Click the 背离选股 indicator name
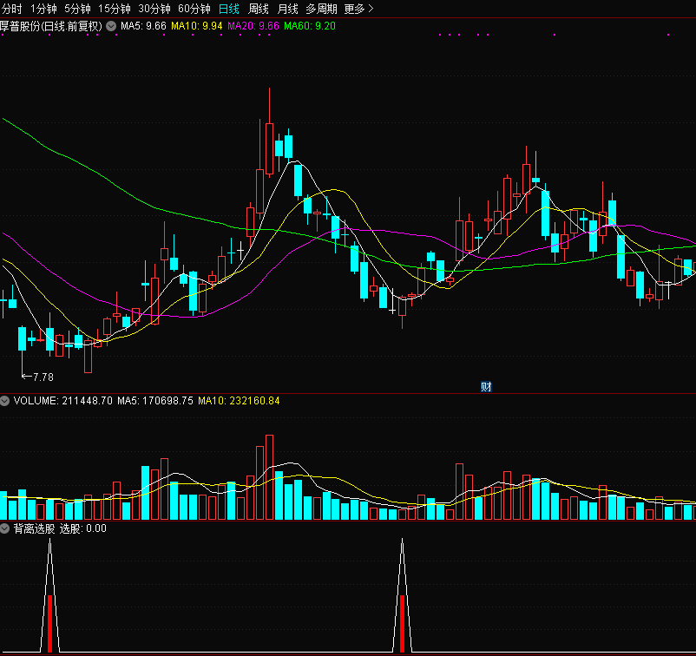Viewport: 696px width, 656px height. [x=34, y=528]
